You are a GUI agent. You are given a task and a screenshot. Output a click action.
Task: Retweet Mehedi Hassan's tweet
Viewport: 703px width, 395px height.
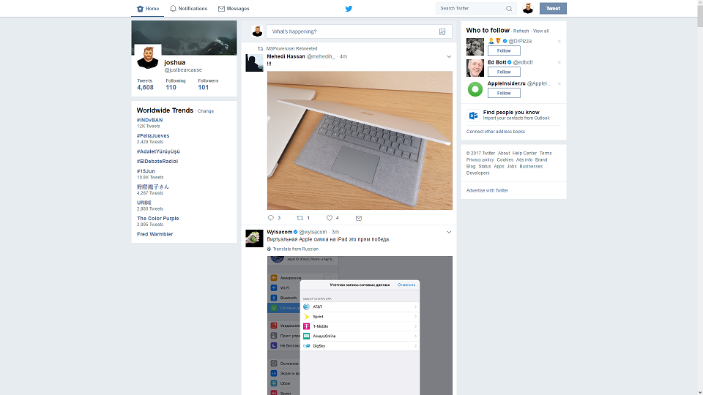[300, 218]
